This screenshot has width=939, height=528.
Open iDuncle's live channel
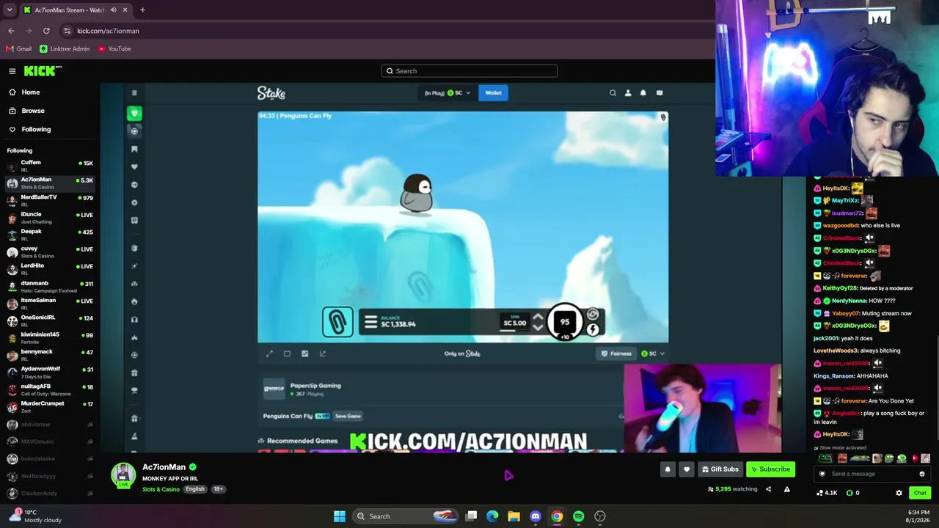pos(50,217)
